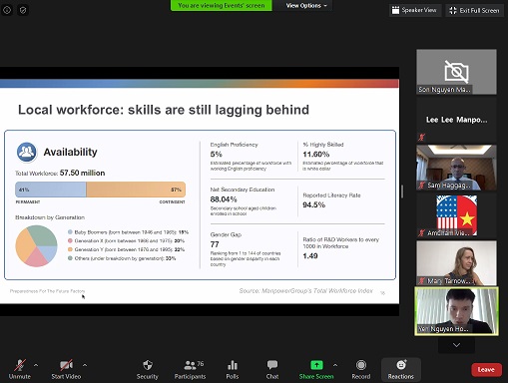Open video options arrow beside Start Video
508x383 pixels.
tap(85, 365)
